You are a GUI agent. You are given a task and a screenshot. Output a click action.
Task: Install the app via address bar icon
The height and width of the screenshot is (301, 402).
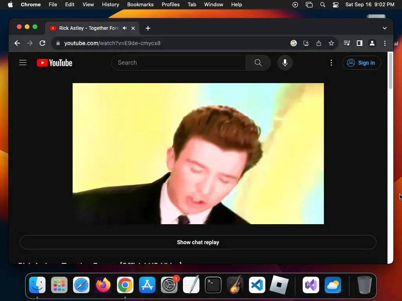point(306,43)
